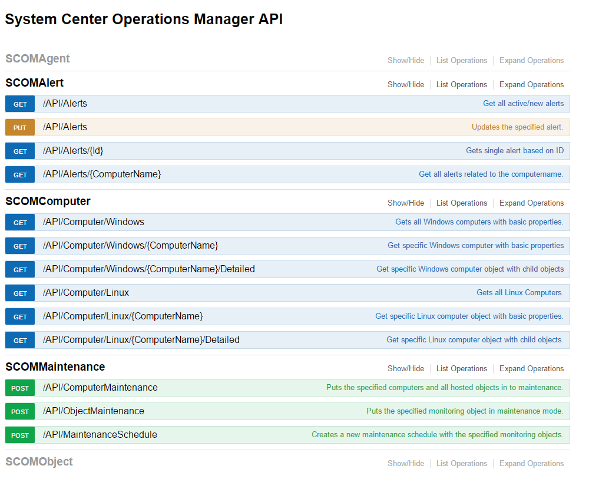Click List Operations for SCOMMaintenance
Image resolution: width=599 pixels, height=482 pixels.
pyautogui.click(x=462, y=368)
